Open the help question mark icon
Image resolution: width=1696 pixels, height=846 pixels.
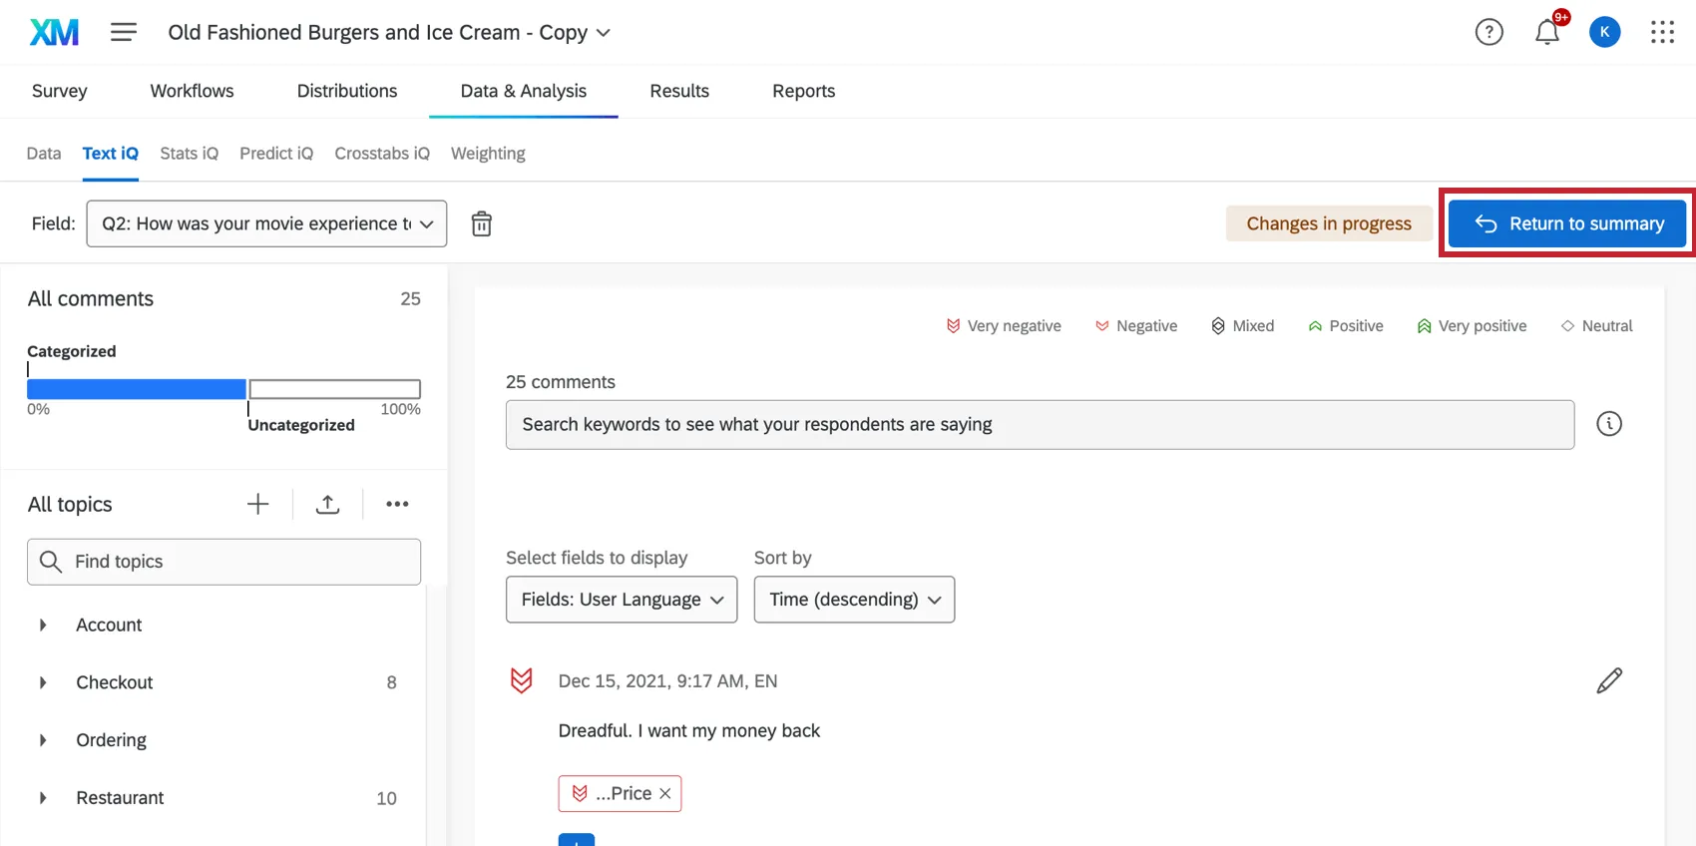pyautogui.click(x=1488, y=33)
